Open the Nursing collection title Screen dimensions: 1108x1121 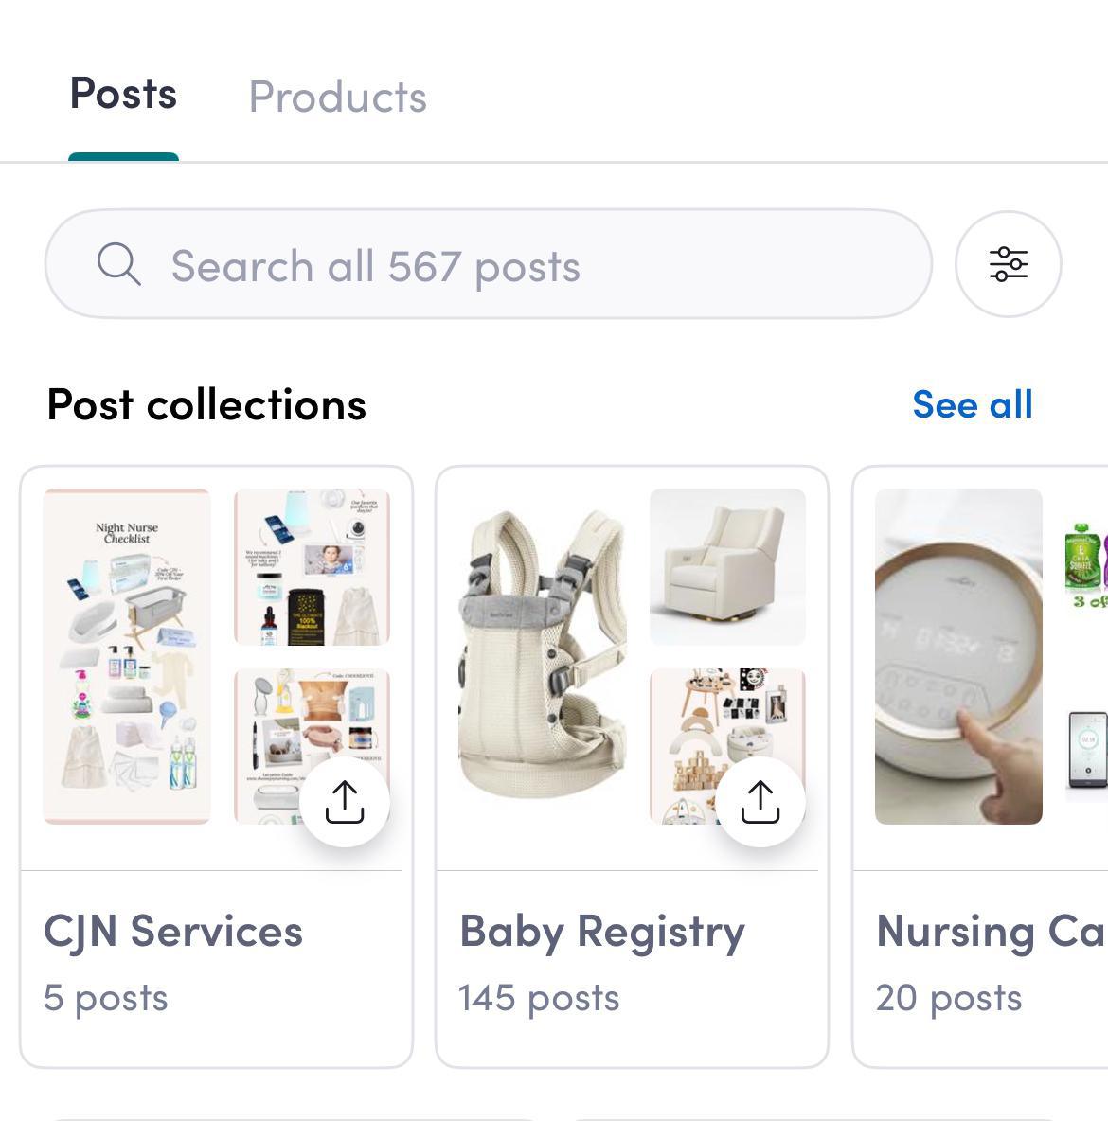tap(990, 931)
